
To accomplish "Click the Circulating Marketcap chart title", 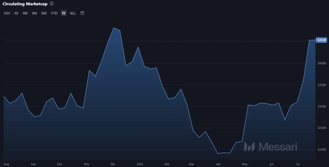I will tap(25, 4).
